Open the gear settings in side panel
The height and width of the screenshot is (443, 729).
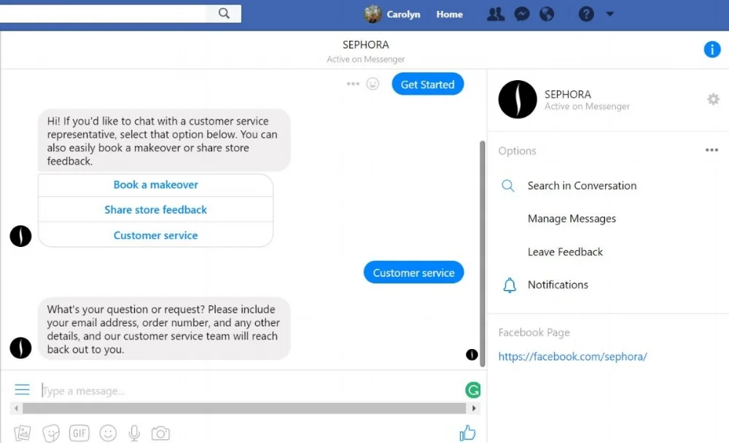point(713,99)
